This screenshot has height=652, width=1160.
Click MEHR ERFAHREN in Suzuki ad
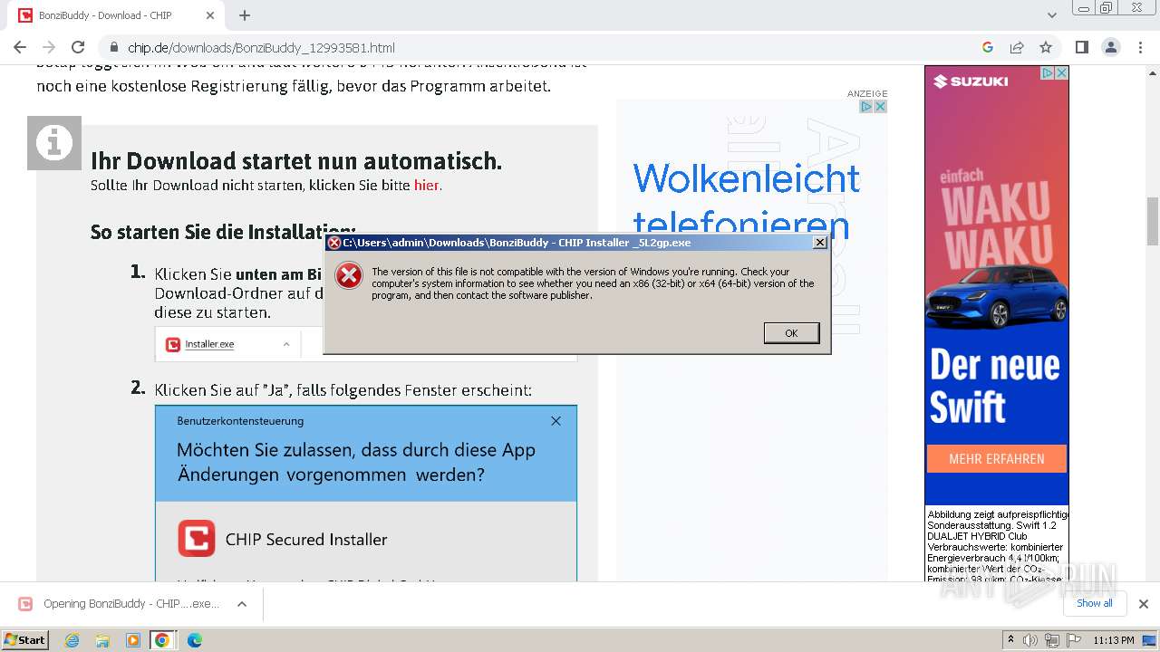pos(997,459)
